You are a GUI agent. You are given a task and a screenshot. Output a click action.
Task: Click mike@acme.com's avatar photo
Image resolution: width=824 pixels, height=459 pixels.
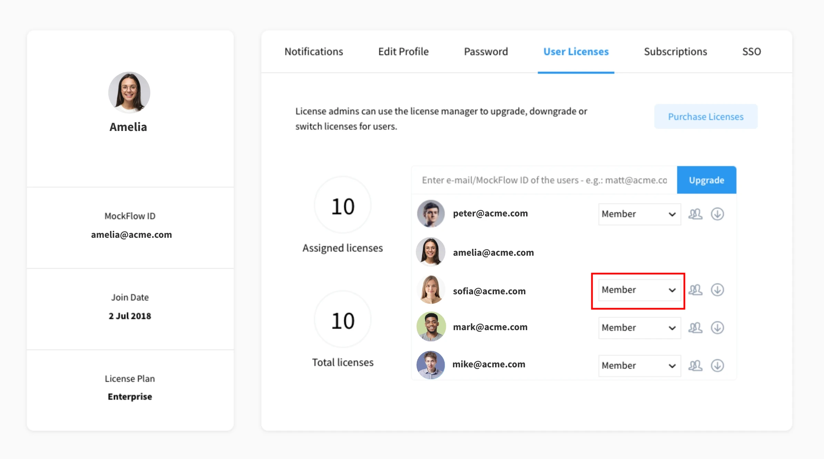click(431, 365)
